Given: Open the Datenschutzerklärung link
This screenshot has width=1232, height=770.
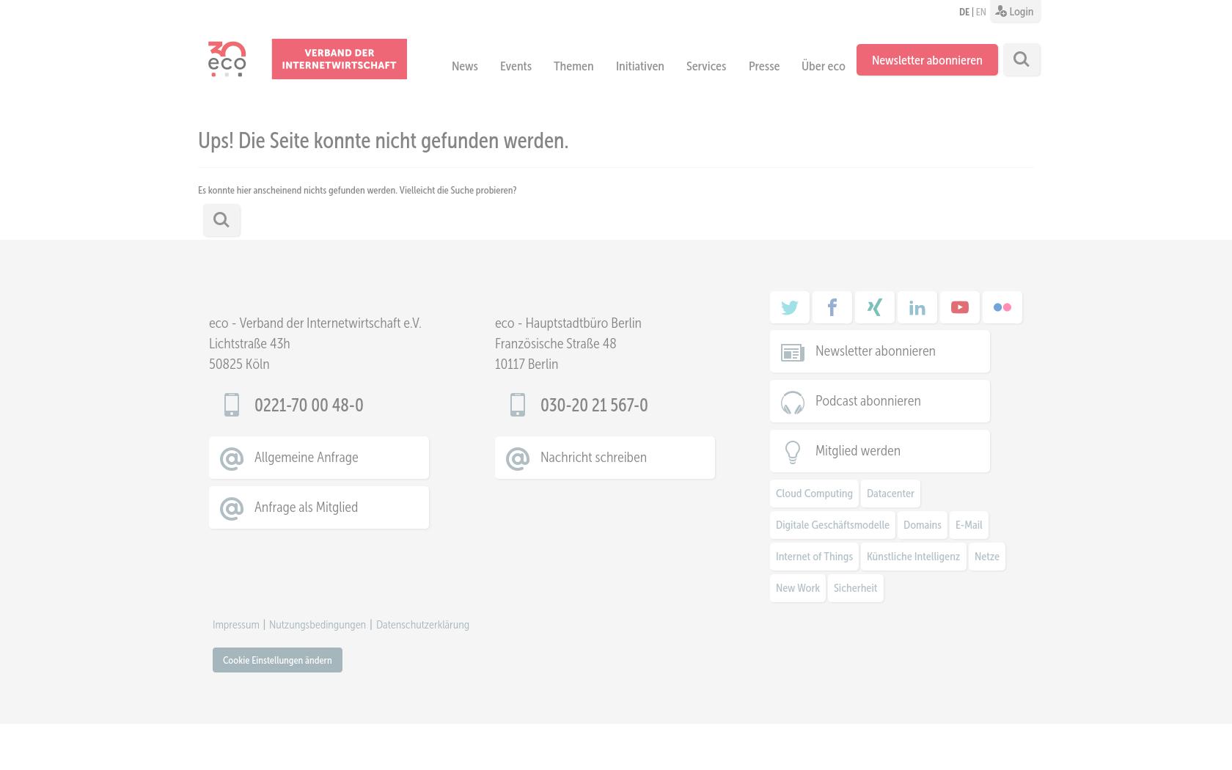Looking at the screenshot, I should pos(422,625).
